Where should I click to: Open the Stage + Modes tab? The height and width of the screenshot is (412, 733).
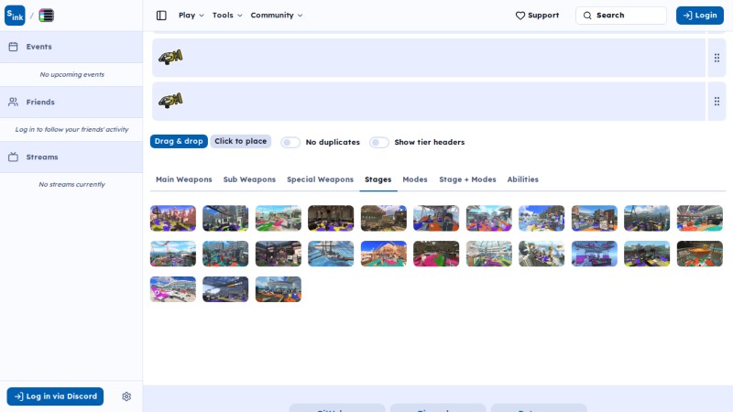click(x=467, y=179)
